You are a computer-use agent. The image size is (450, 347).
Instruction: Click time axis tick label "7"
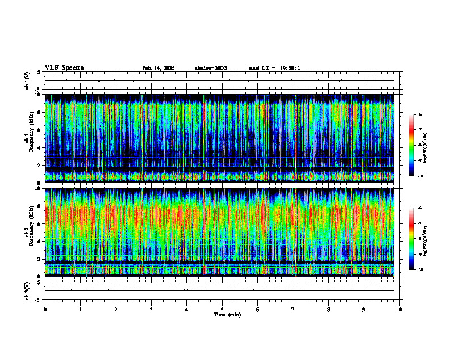[x=293, y=310]
